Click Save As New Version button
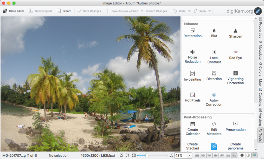 (122, 11)
